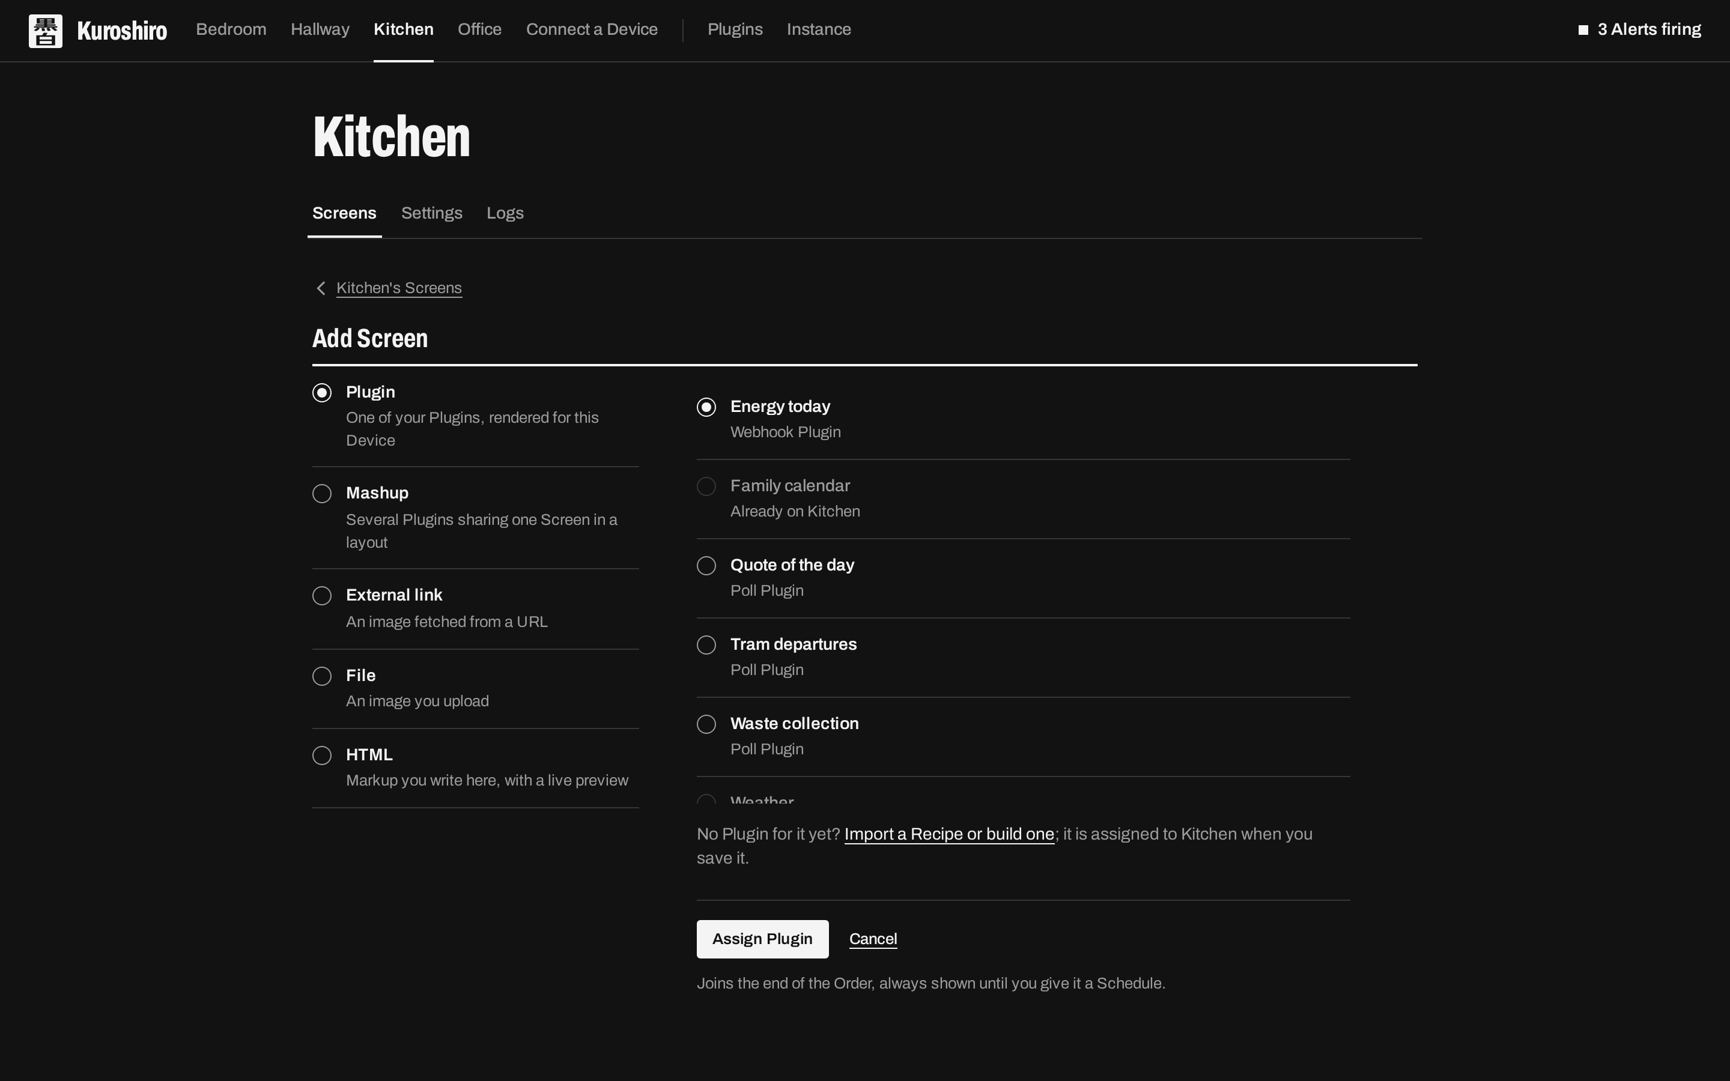Screen dimensions: 1730x1081
Task: Open the Hallway device in navigation
Action: point(320,29)
